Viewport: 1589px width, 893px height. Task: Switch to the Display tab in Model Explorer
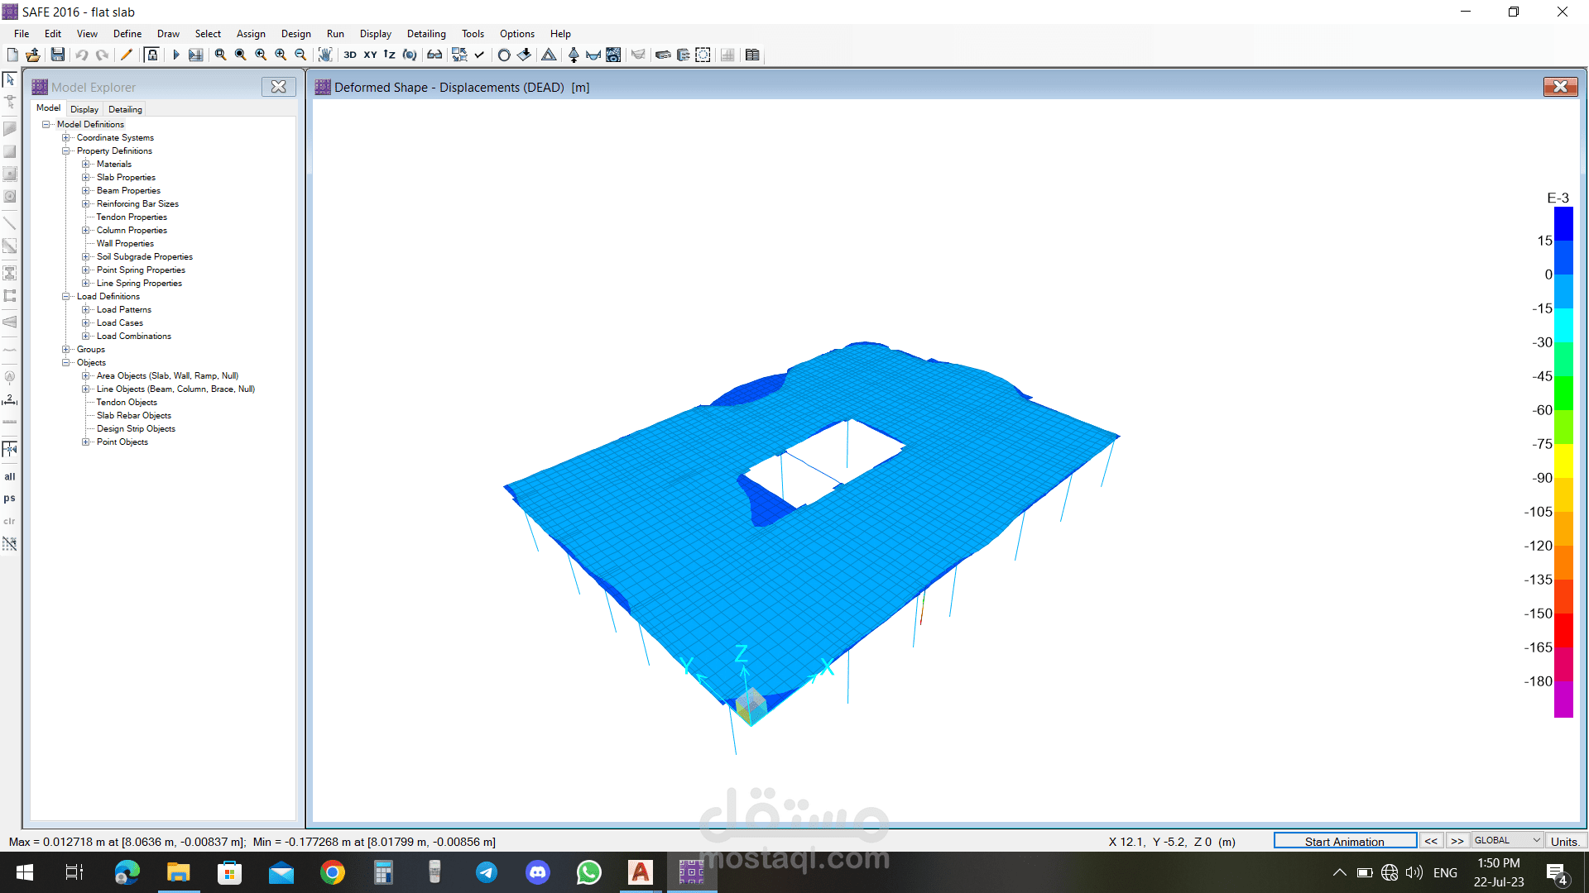(x=84, y=109)
